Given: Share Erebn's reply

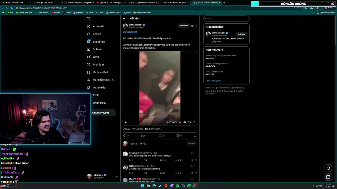Looking at the screenshot, I should pos(196,173).
